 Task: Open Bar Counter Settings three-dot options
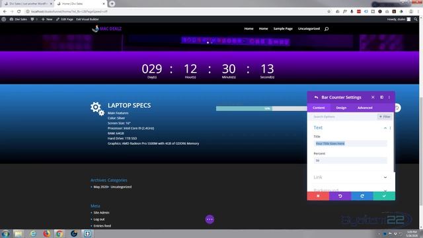(389, 97)
